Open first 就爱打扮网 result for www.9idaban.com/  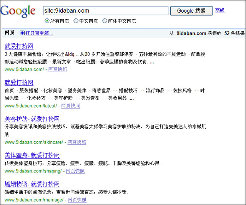[x=19, y=46]
